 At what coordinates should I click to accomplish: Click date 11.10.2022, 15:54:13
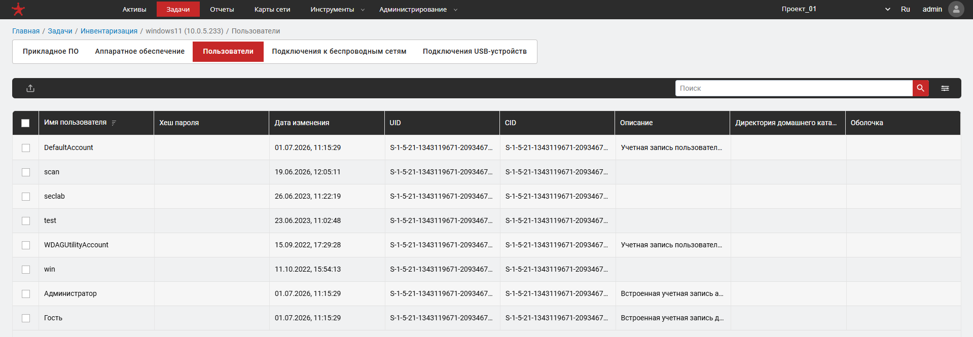tap(308, 269)
